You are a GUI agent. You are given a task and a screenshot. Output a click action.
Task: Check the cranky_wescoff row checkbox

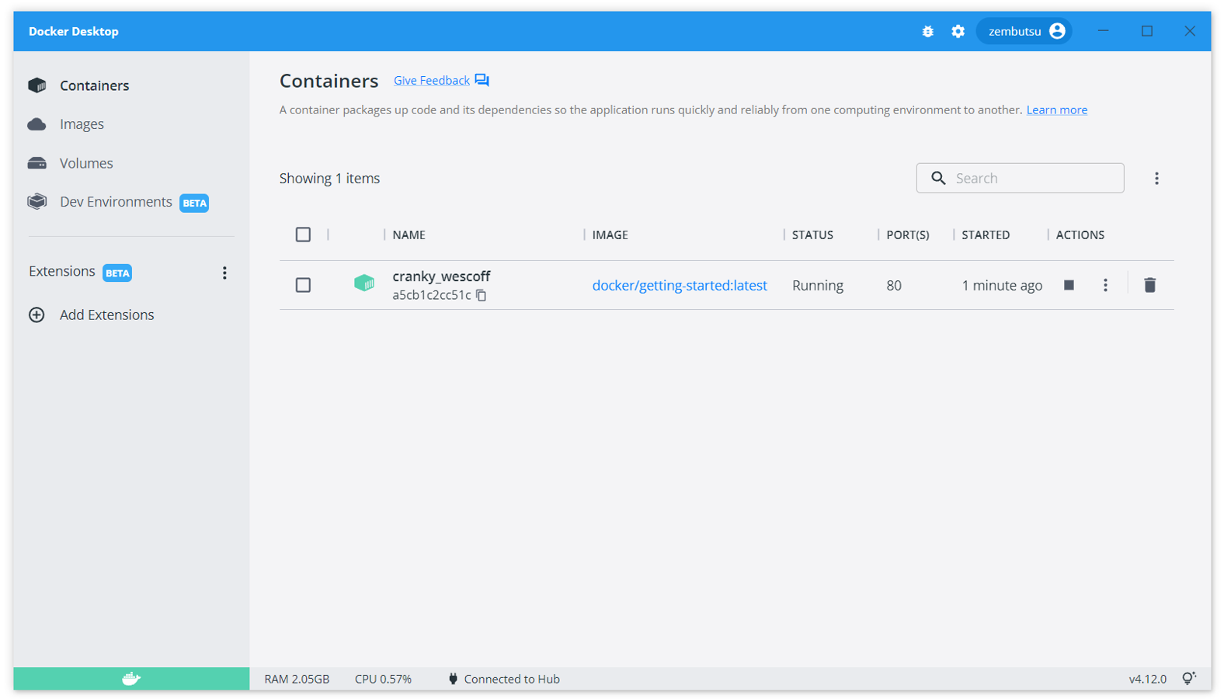(x=303, y=285)
